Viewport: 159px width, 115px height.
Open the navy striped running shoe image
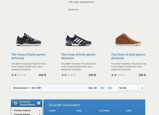pyautogui.click(x=78, y=40)
